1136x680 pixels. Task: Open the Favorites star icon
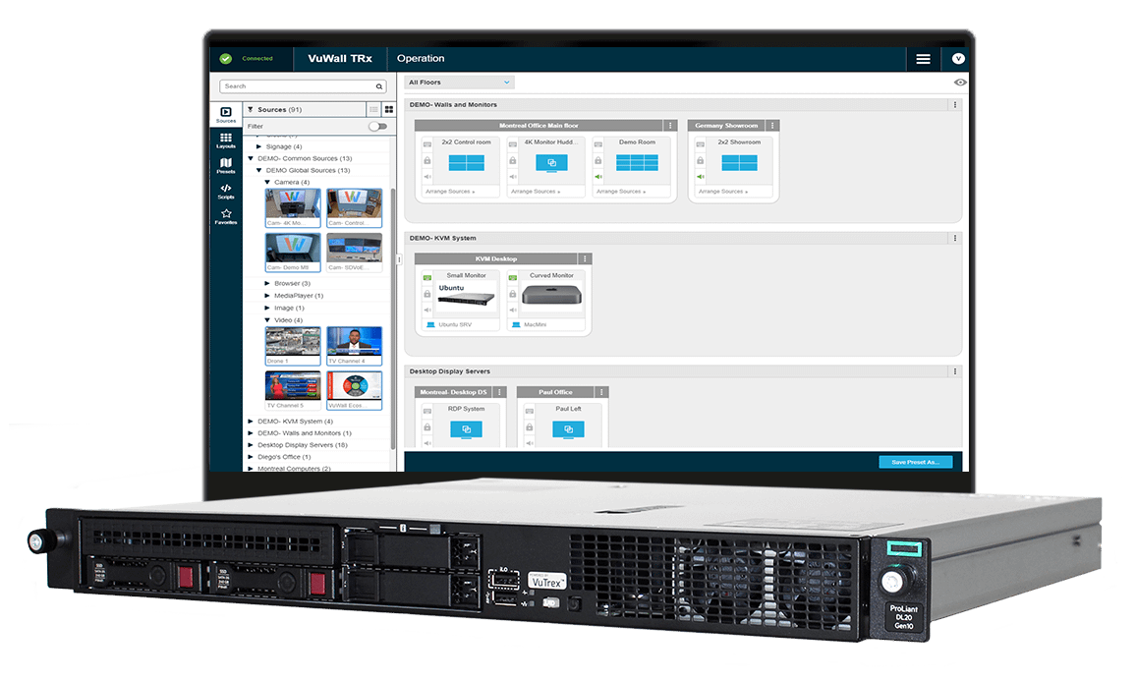pos(226,216)
